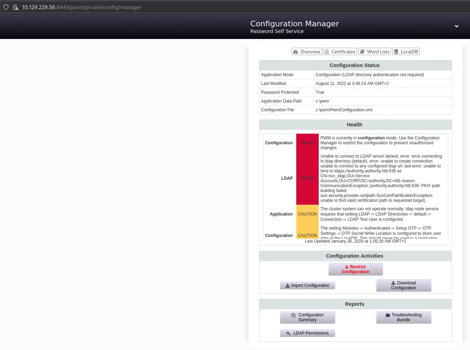Click the PwmConfiguration.xml file path value
The image size is (470, 350).
click(x=344, y=110)
